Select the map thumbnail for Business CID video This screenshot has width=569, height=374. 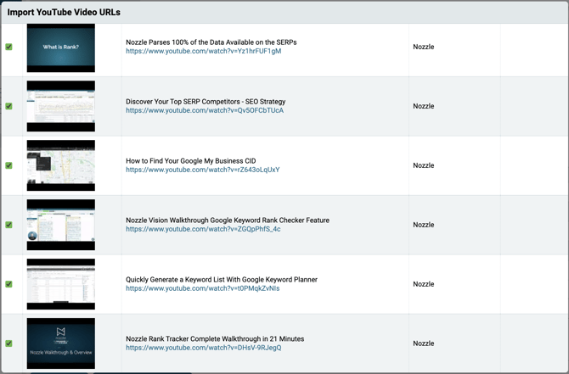61,165
